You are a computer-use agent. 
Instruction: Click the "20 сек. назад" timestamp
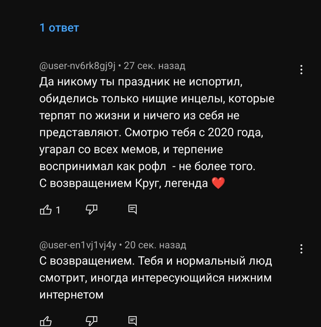coord(155,245)
